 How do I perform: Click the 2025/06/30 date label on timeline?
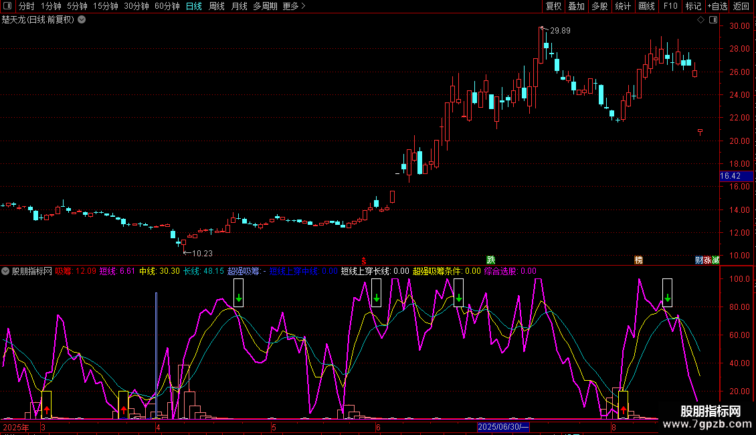(503, 427)
